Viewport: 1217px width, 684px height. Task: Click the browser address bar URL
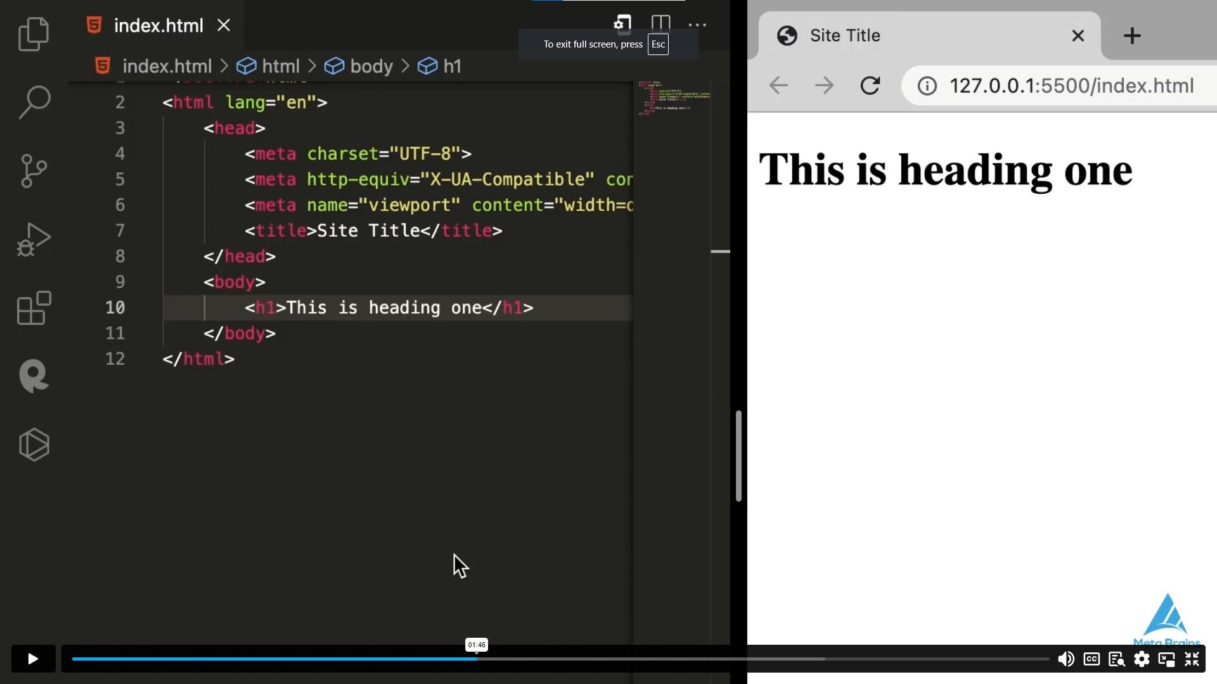(1071, 85)
